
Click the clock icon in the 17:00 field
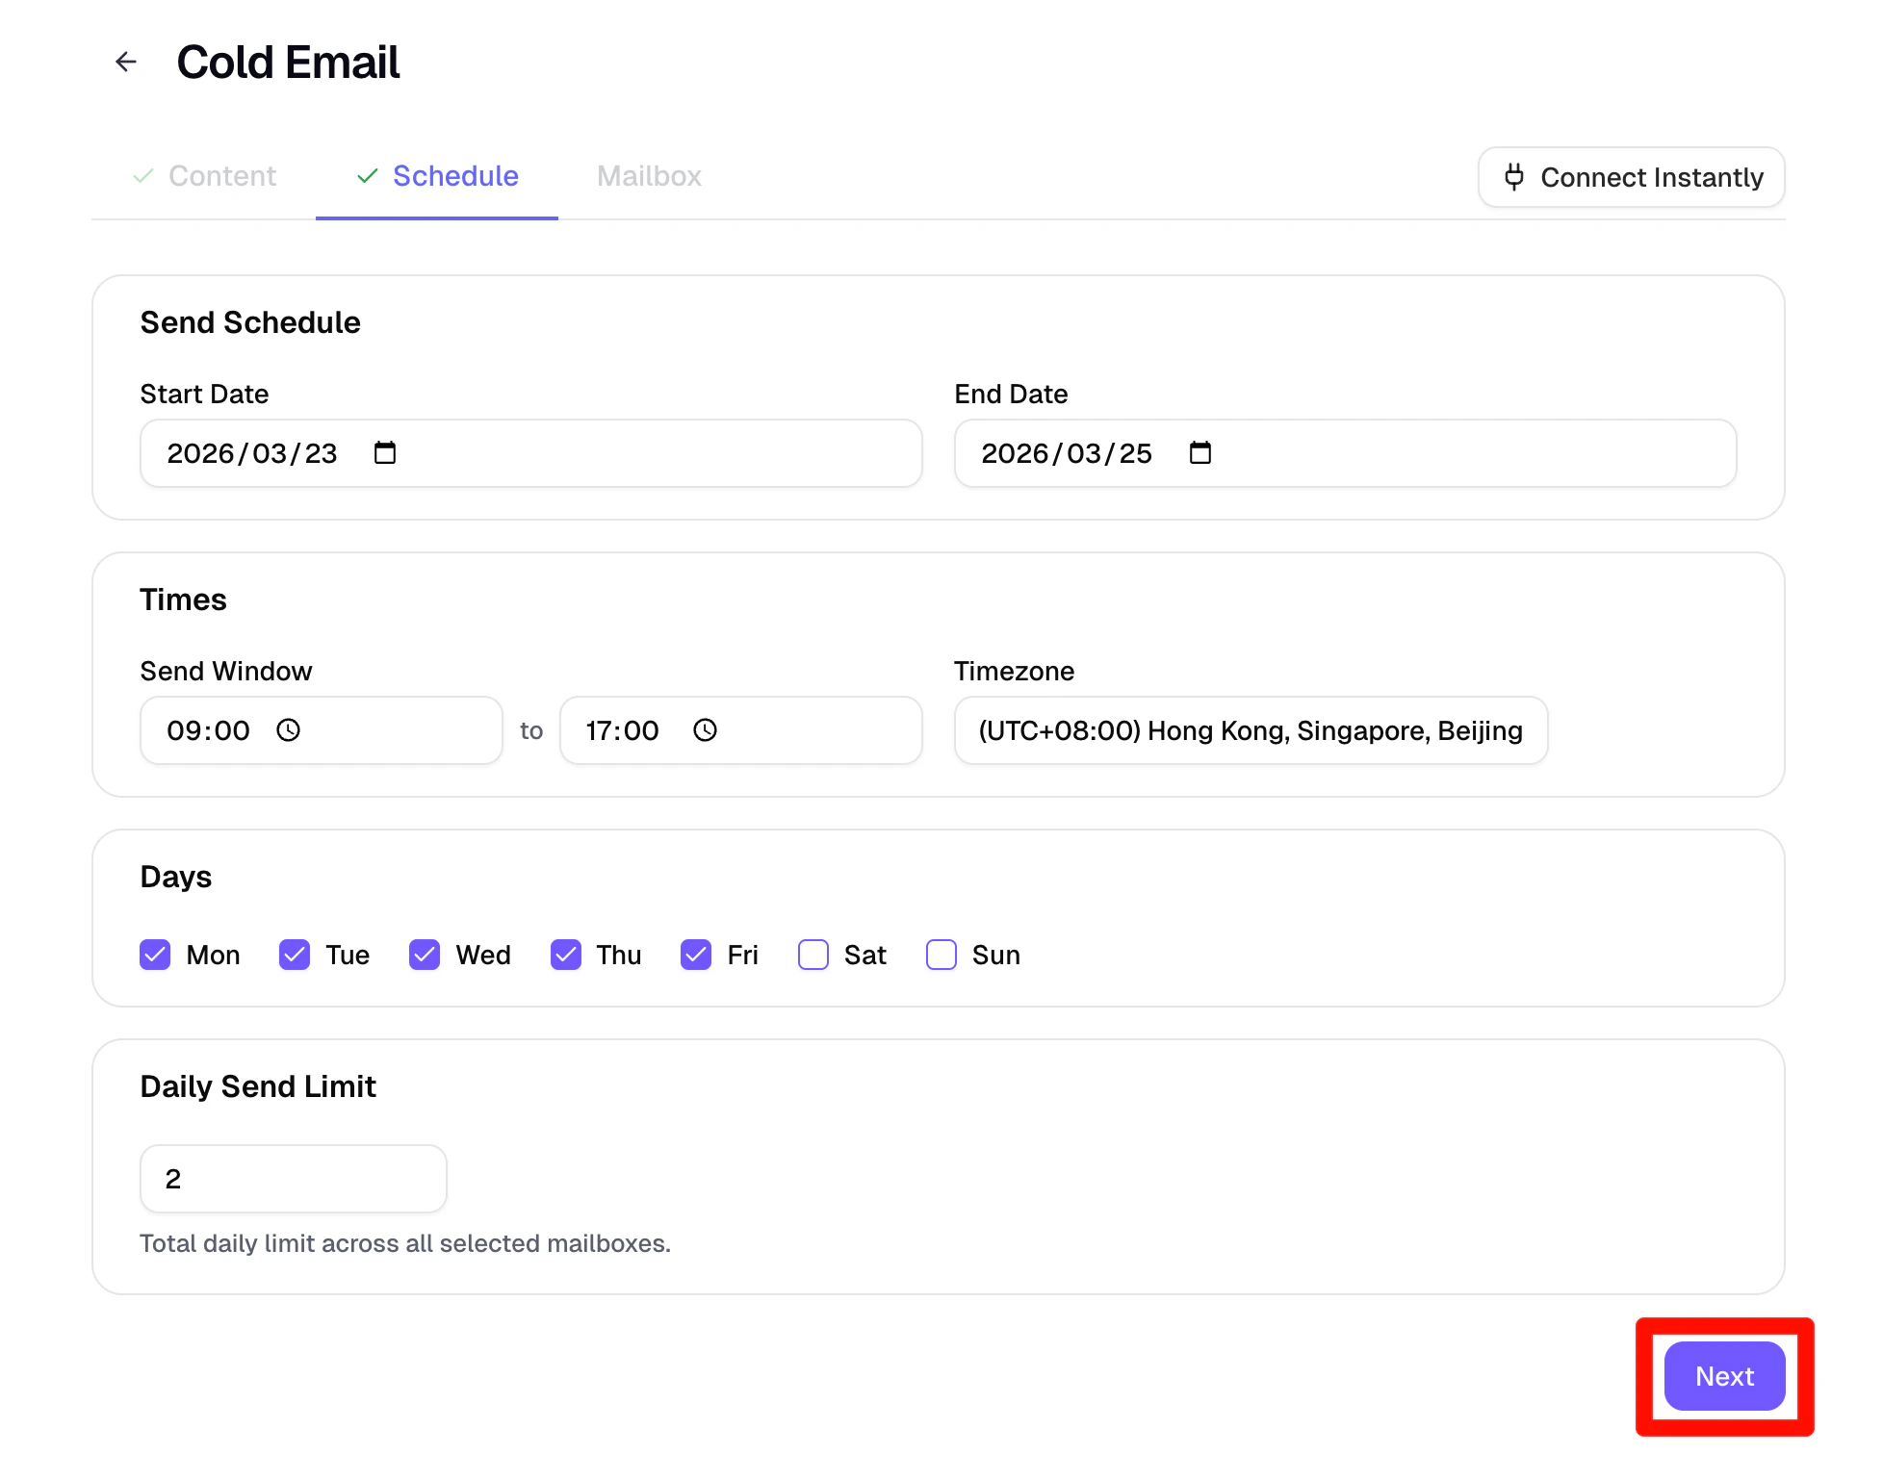pyautogui.click(x=705, y=729)
